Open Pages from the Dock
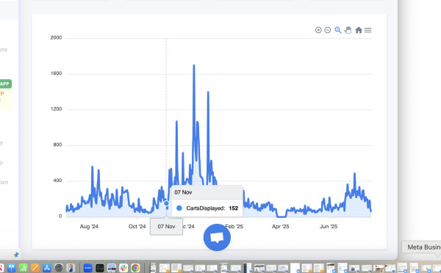This screenshot has height=273, width=441. click(x=35, y=268)
